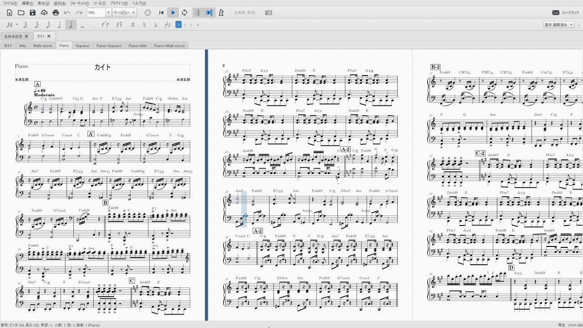The width and height of the screenshot is (583, 328).
Task: Select voice 4
Action: 198,25
